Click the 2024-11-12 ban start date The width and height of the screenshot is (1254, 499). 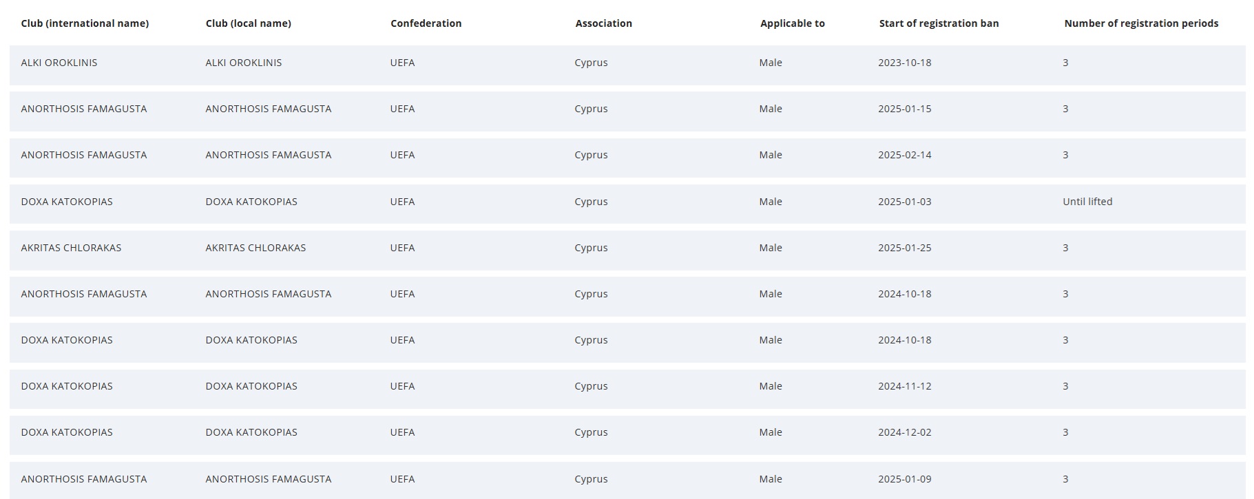(x=904, y=386)
